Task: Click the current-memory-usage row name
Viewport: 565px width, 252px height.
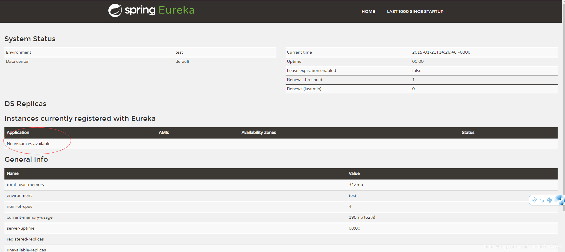Action: (30, 217)
